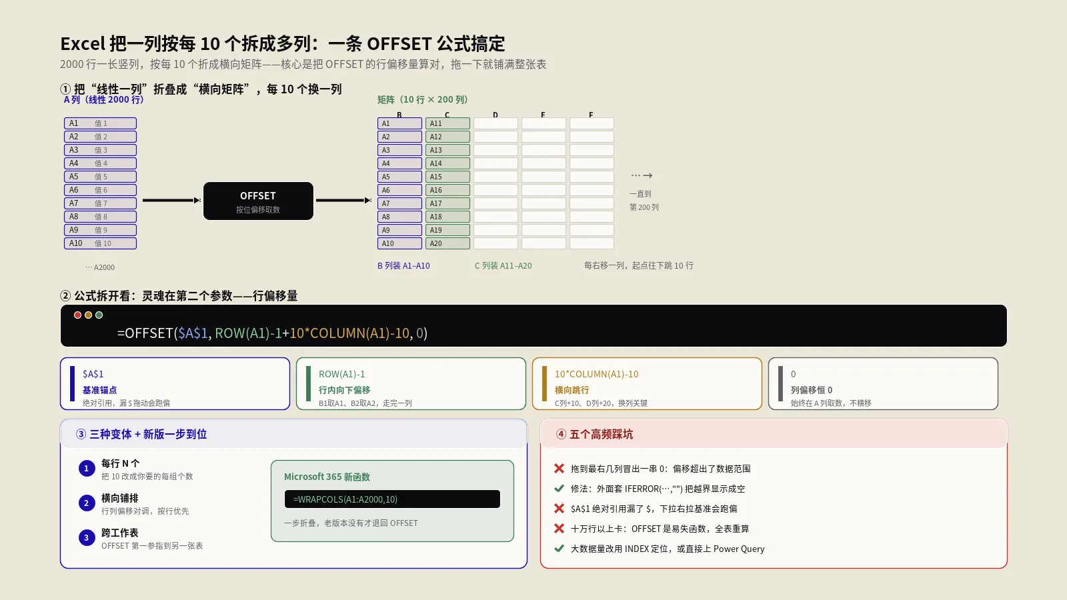Click caption B 列装 A1–A10
This screenshot has height=600, width=1067.
[403, 265]
